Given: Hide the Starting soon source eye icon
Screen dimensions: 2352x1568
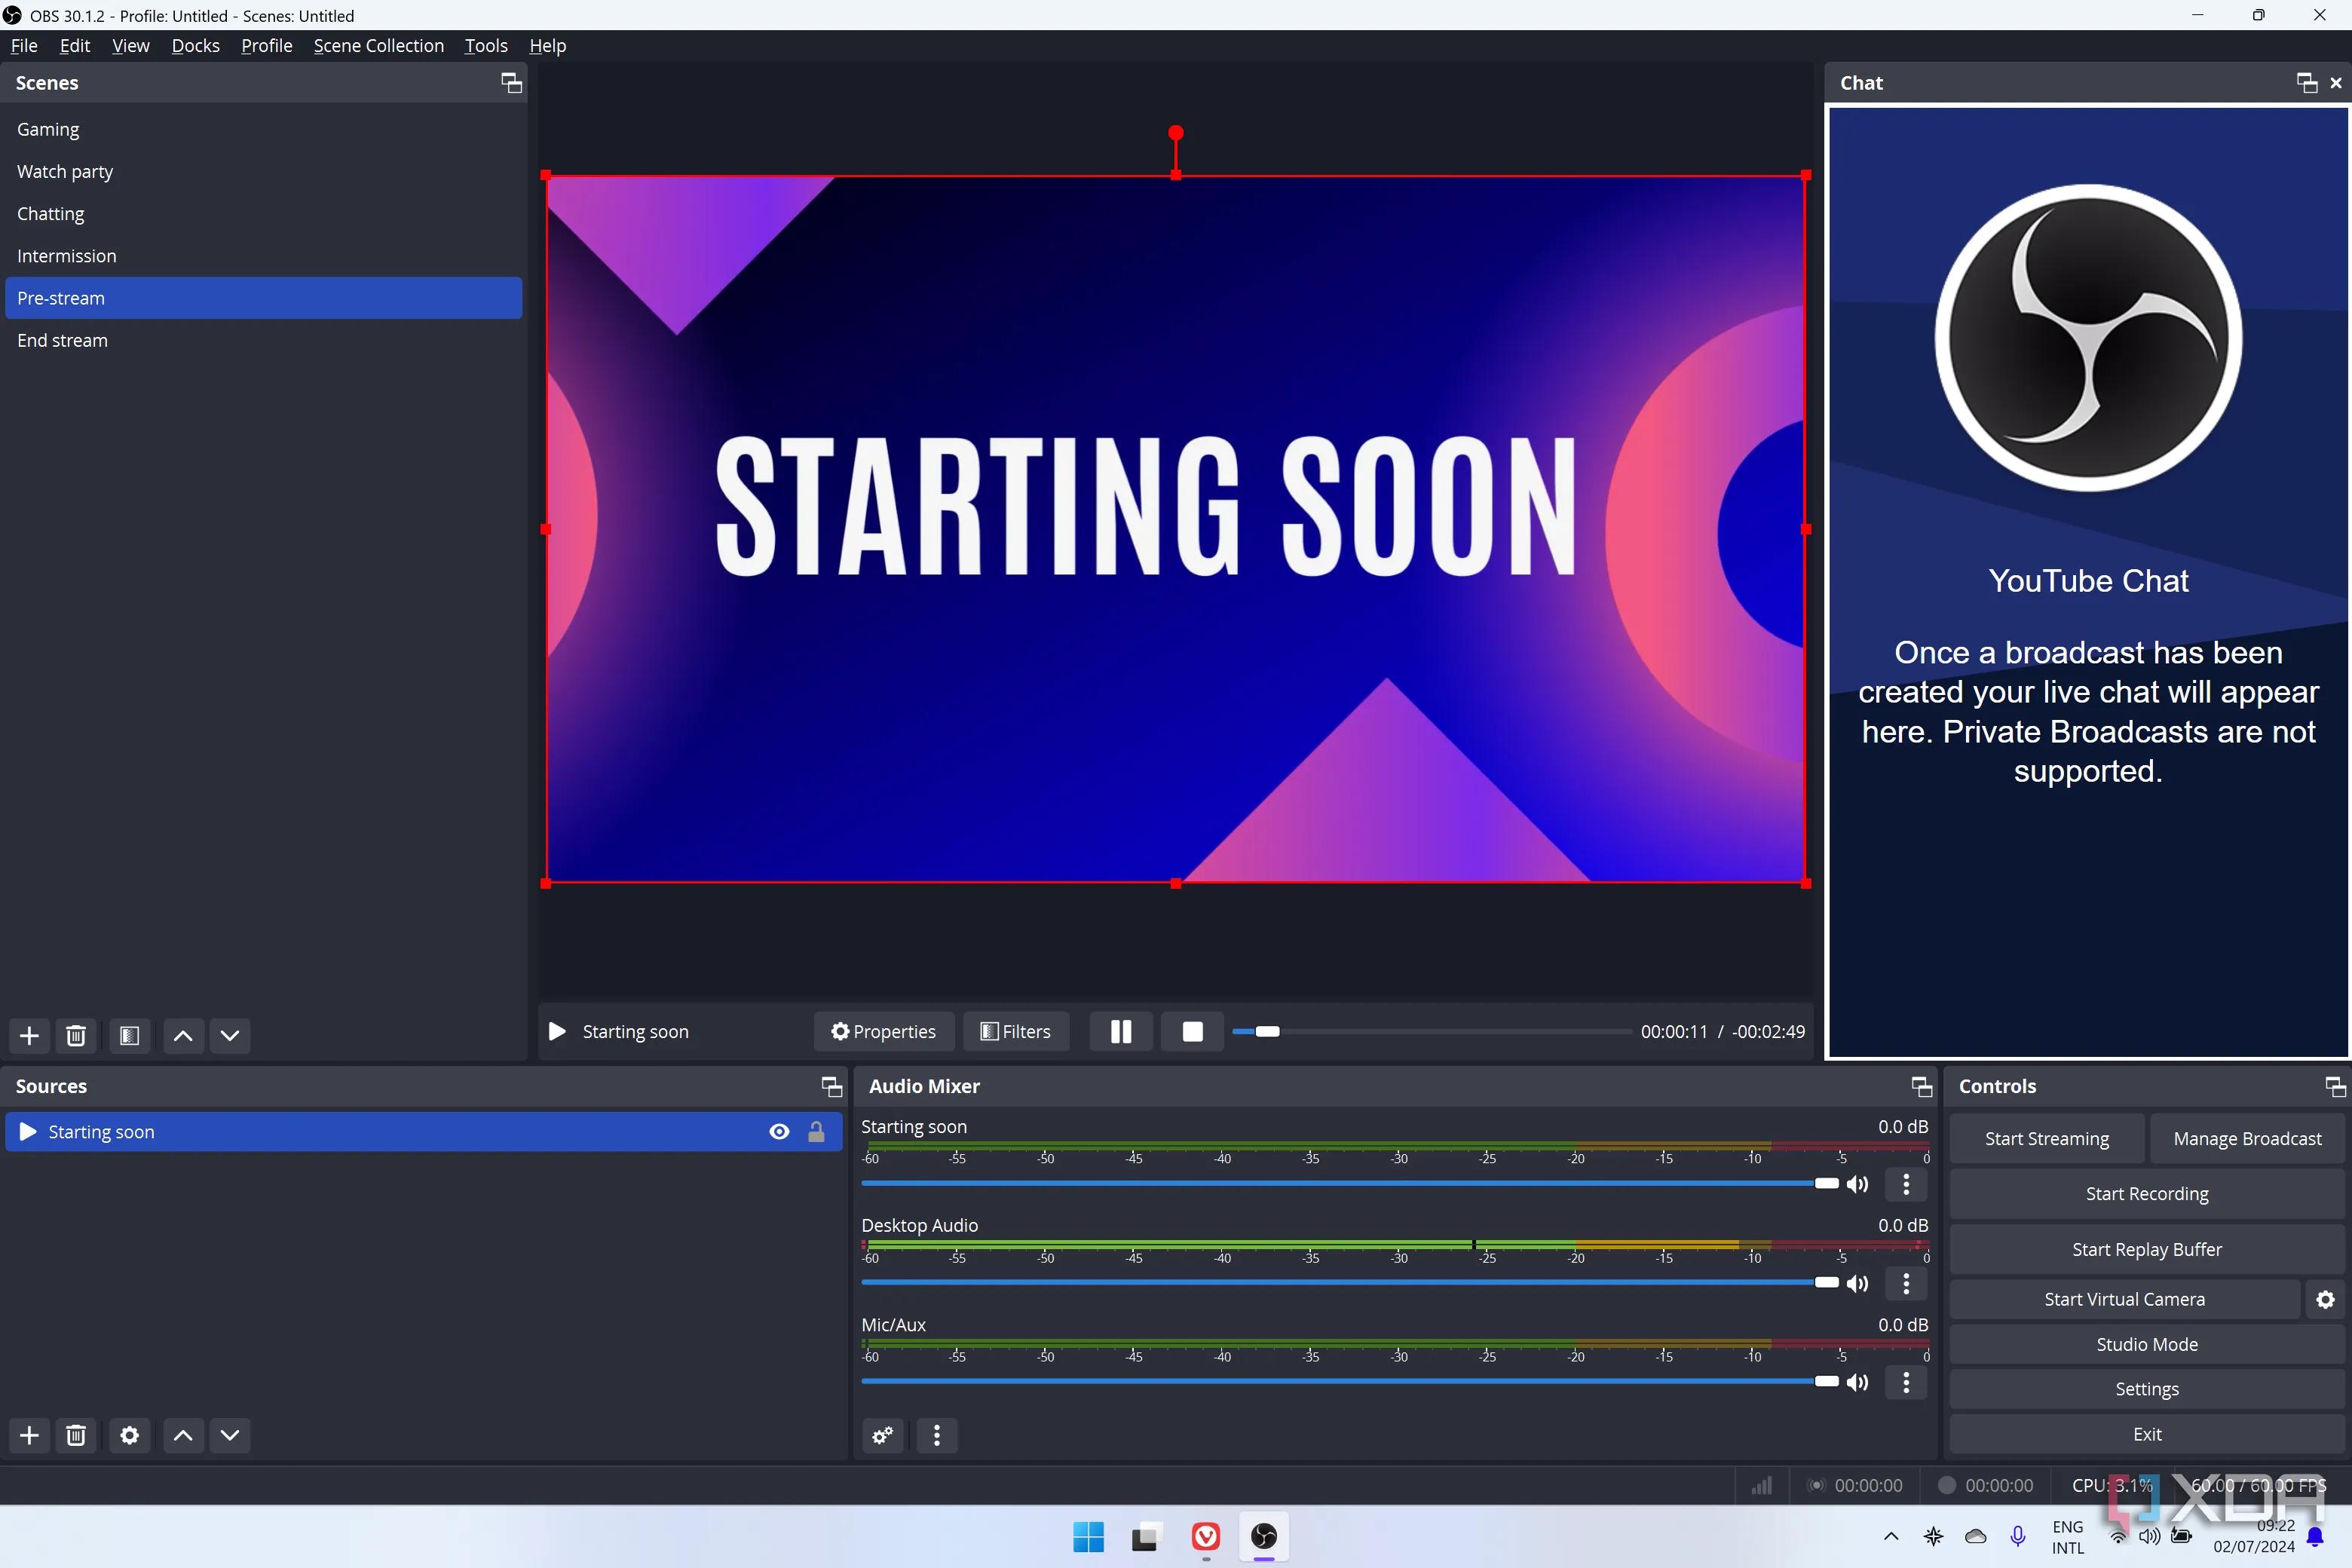Looking at the screenshot, I should click(779, 1131).
